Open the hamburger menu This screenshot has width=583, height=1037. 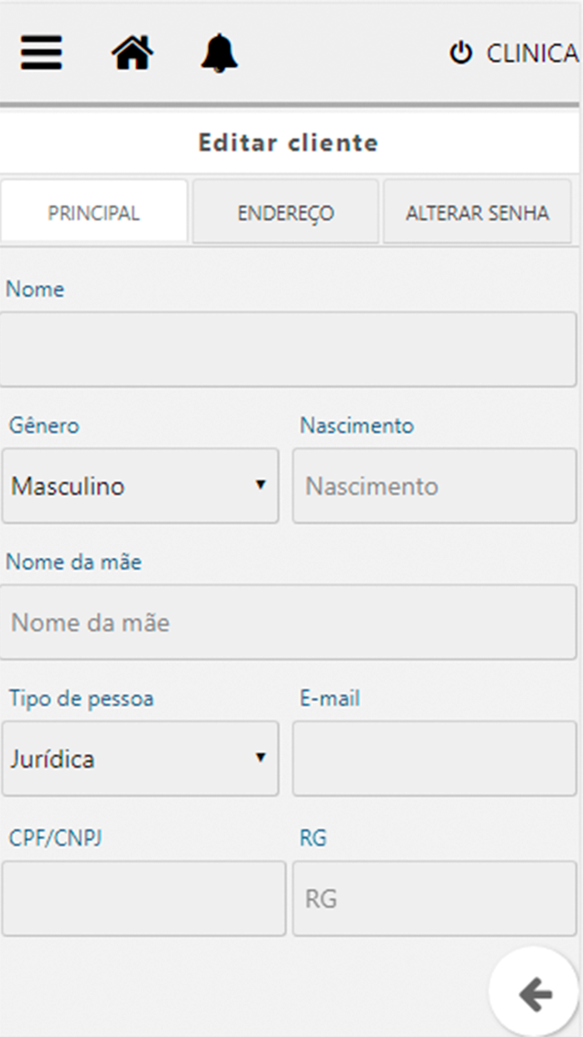[x=42, y=54]
